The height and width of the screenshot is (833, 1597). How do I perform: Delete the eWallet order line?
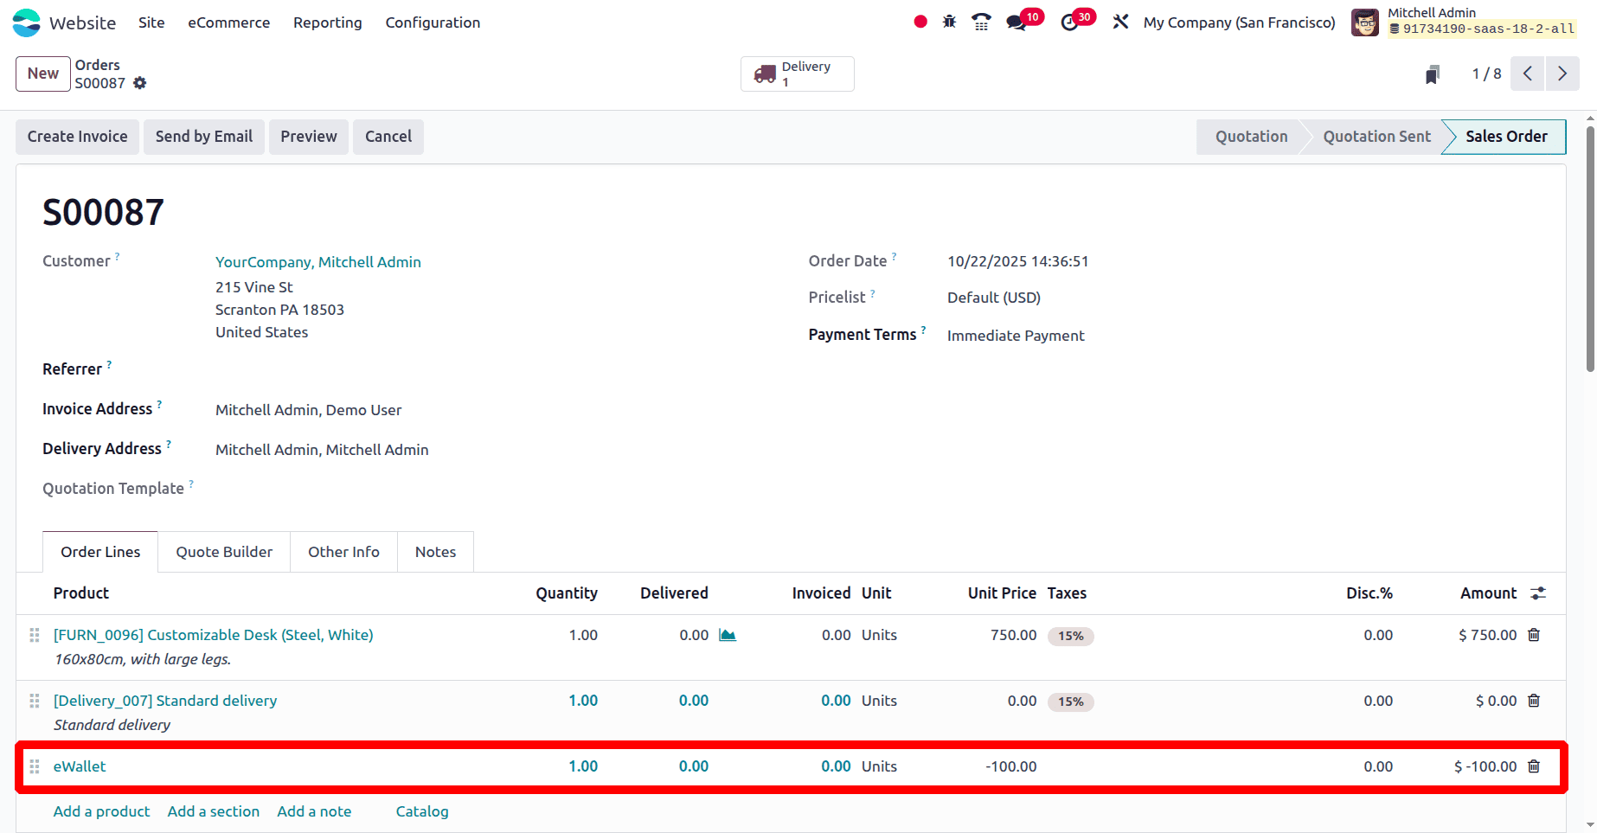[1534, 766]
